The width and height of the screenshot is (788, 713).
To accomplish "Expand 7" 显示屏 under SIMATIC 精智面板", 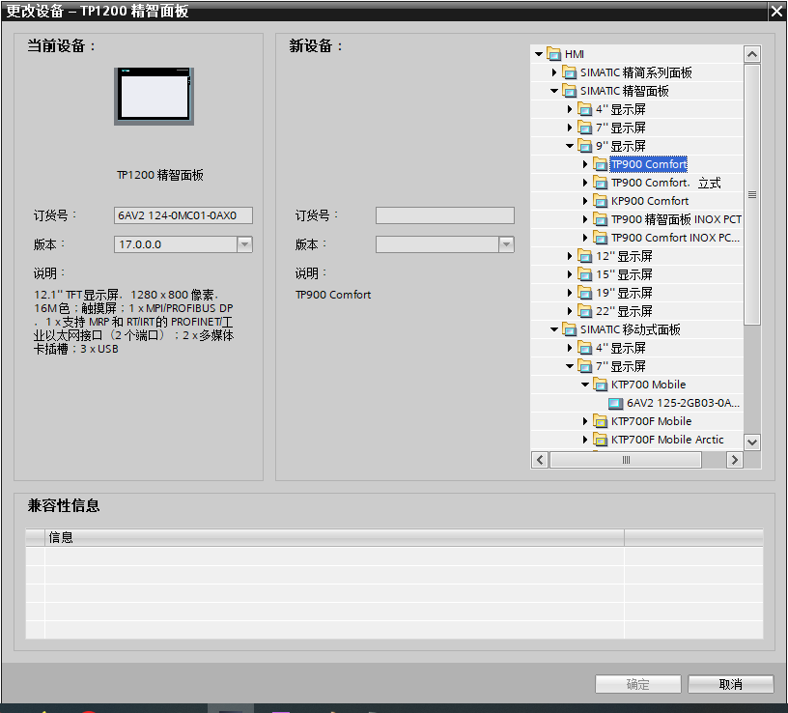I will click(570, 128).
